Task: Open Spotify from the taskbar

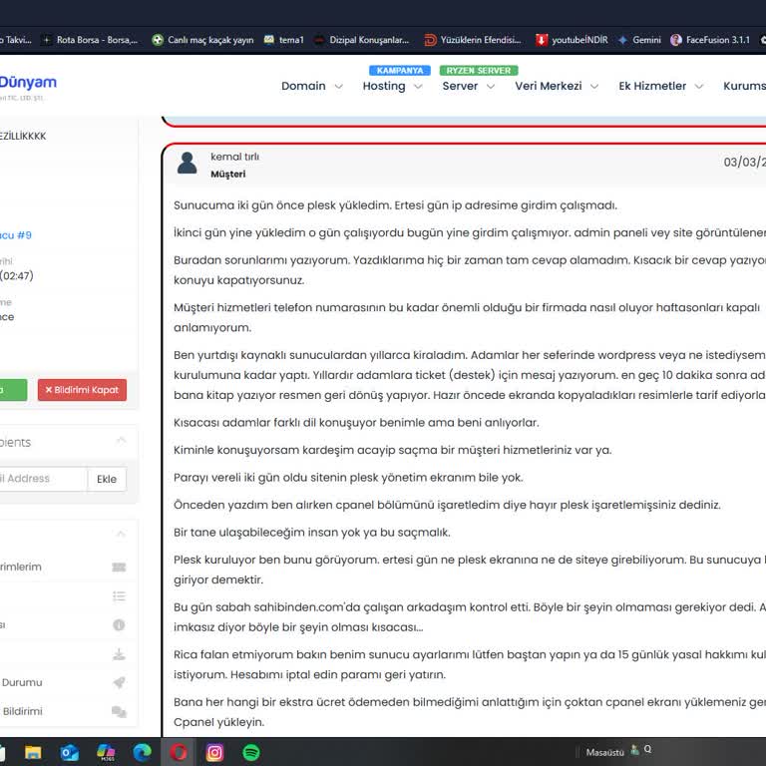Action: click(251, 752)
